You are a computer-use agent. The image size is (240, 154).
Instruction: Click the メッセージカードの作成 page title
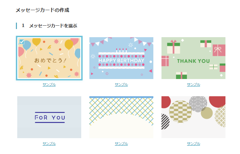pyautogui.click(x=43, y=10)
